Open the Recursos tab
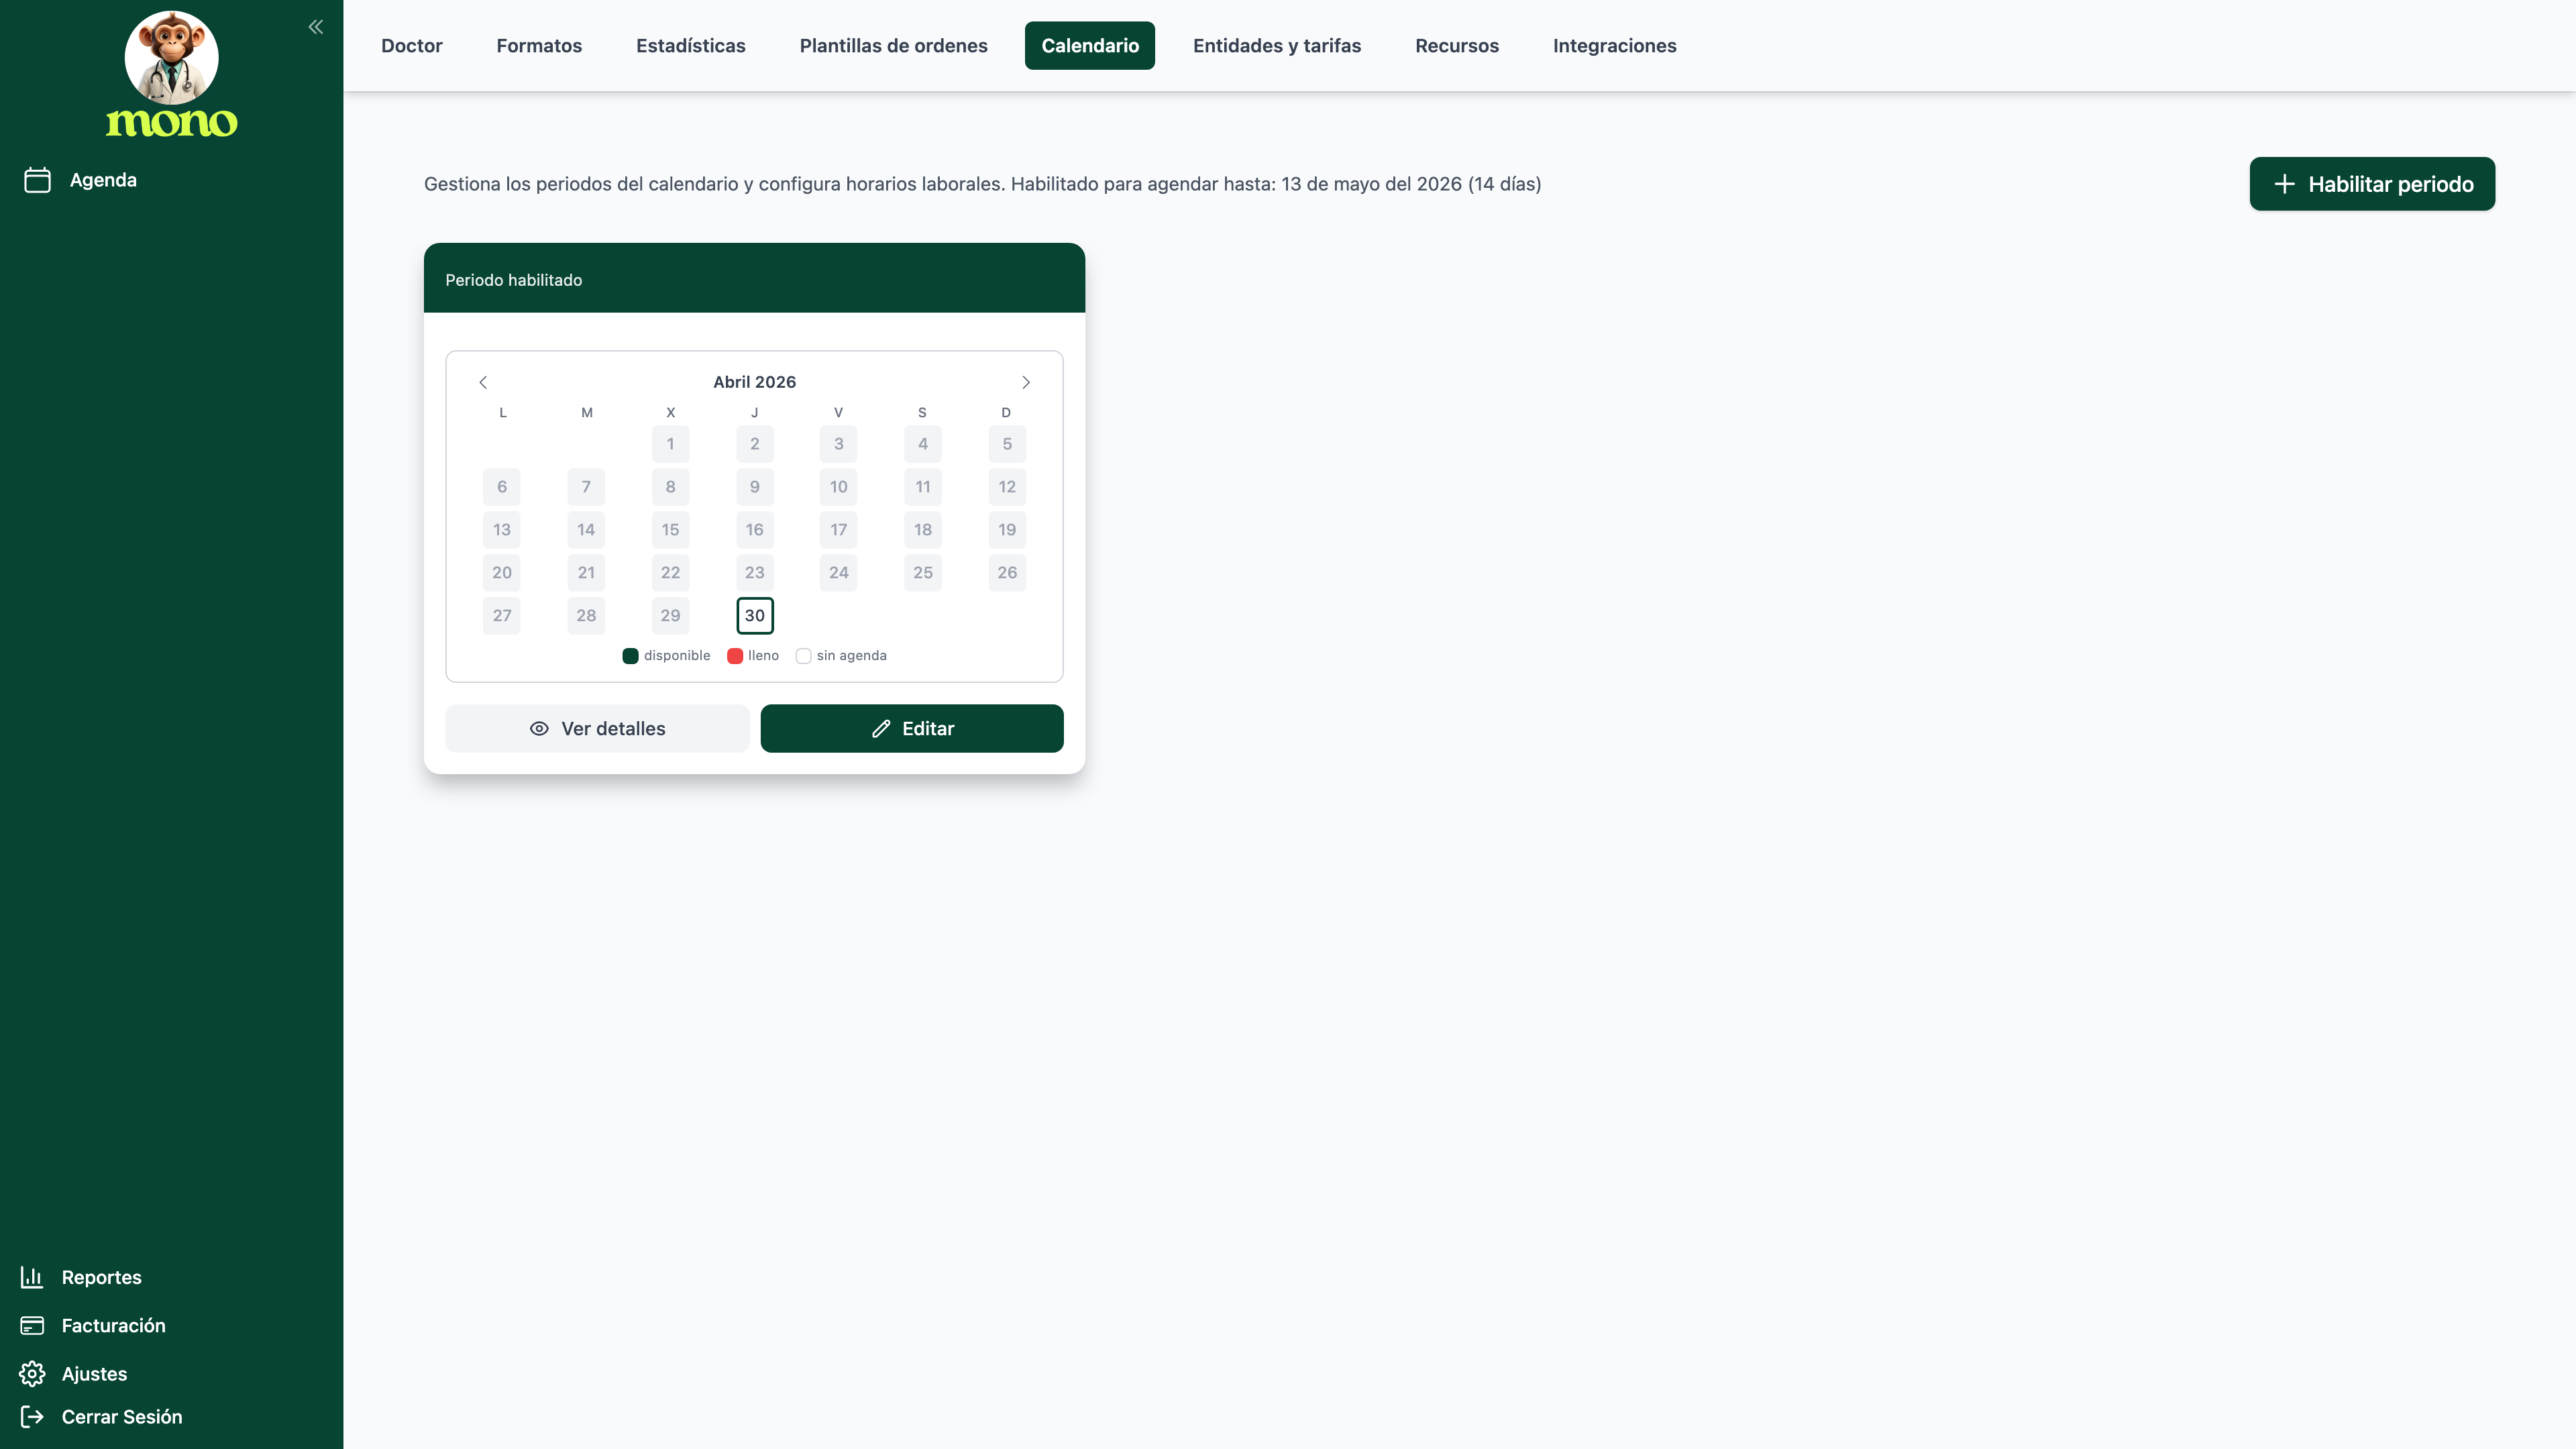This screenshot has height=1449, width=2576. [1457, 46]
